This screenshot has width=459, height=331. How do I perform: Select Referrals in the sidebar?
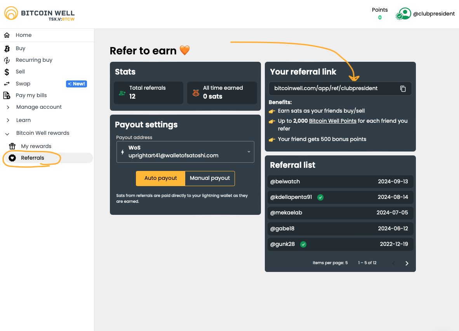(x=33, y=158)
